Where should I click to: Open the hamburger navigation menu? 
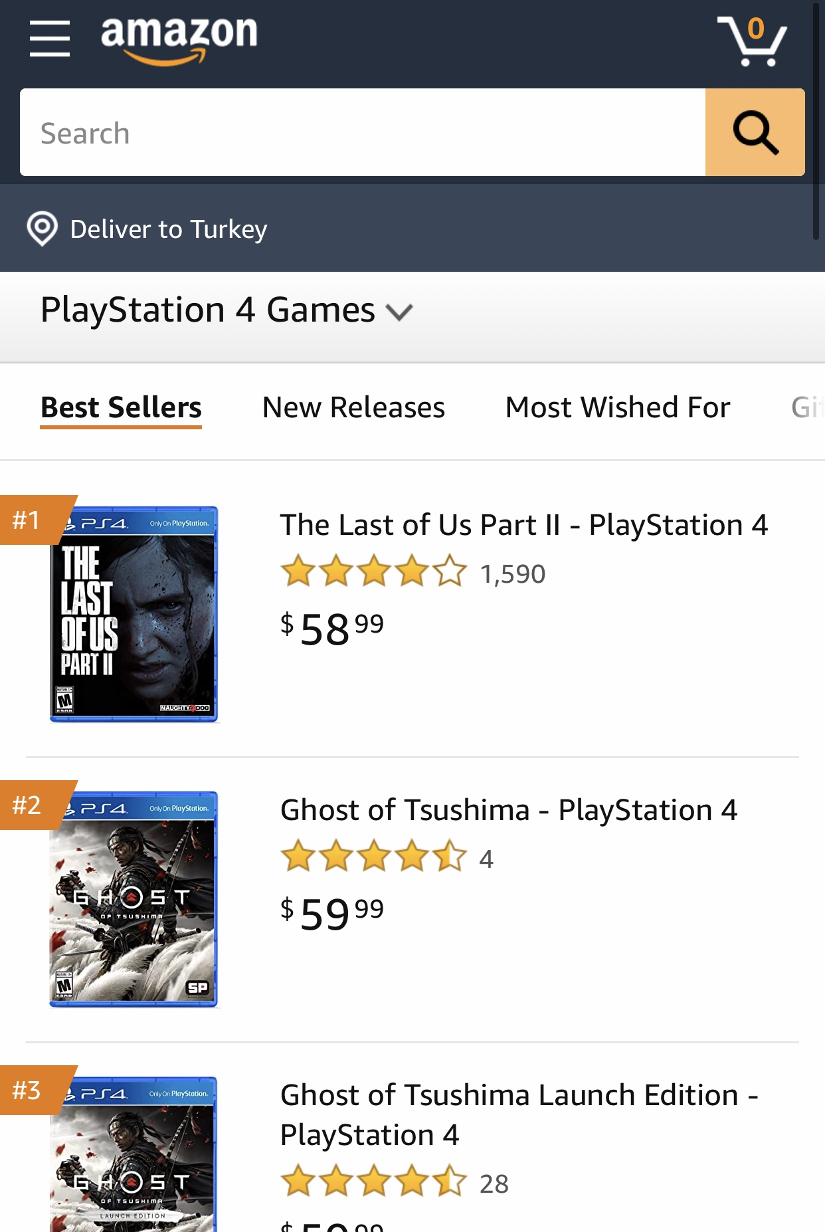point(50,39)
